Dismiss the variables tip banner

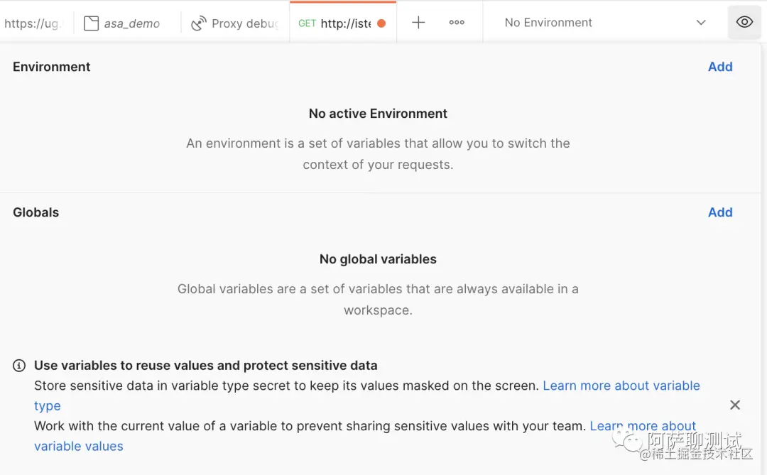pos(735,405)
